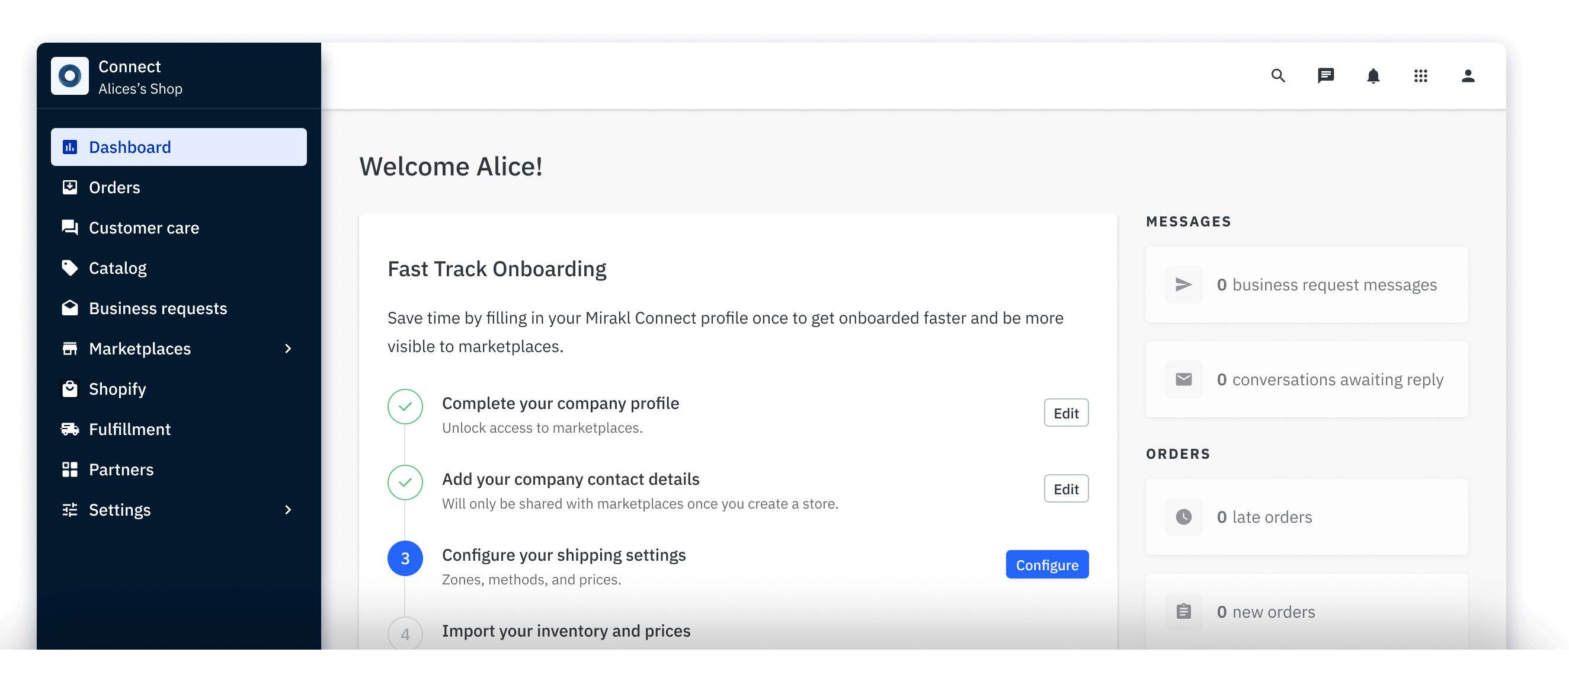
Task: Expand the Settings menu item
Action: (288, 509)
